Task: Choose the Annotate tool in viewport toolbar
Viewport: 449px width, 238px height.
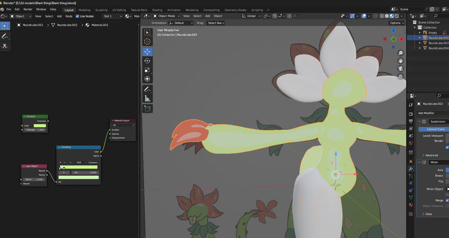Action: click(147, 89)
